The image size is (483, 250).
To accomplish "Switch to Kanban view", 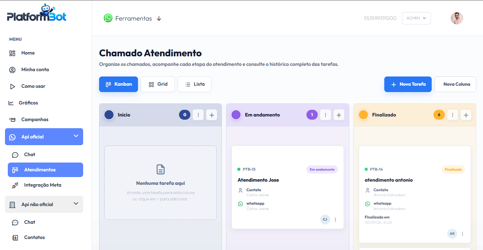I will tap(119, 84).
